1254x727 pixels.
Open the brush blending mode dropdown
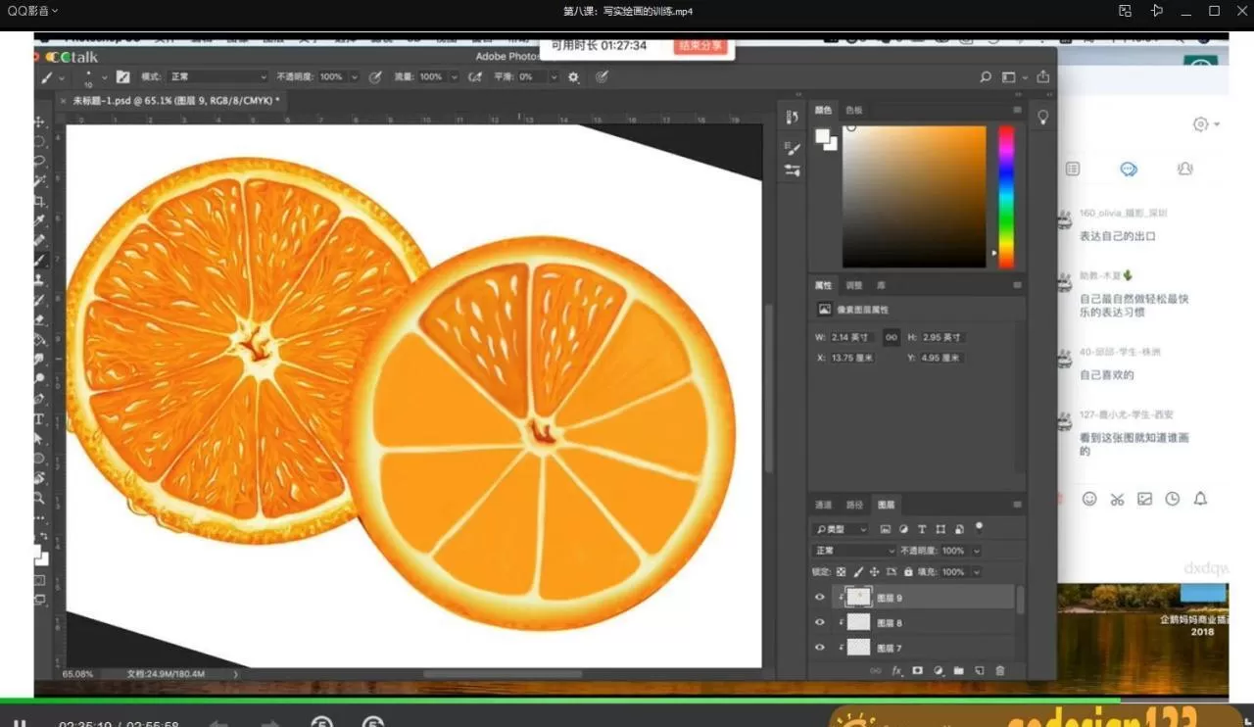[x=217, y=76]
